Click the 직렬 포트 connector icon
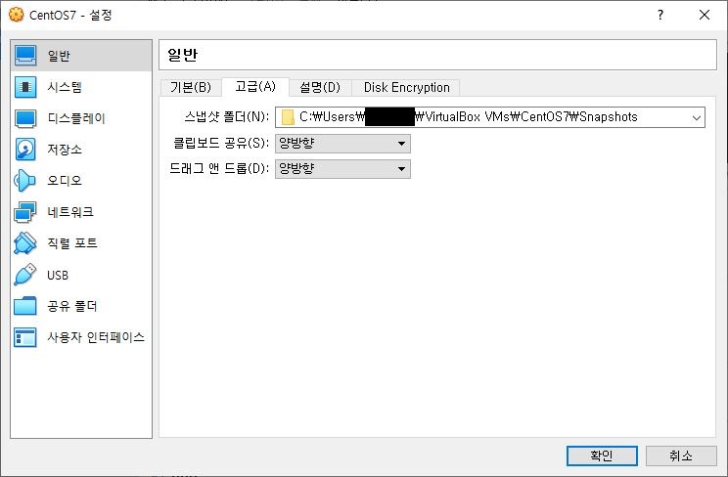Viewport: 728px width, 477px height. pos(25,243)
